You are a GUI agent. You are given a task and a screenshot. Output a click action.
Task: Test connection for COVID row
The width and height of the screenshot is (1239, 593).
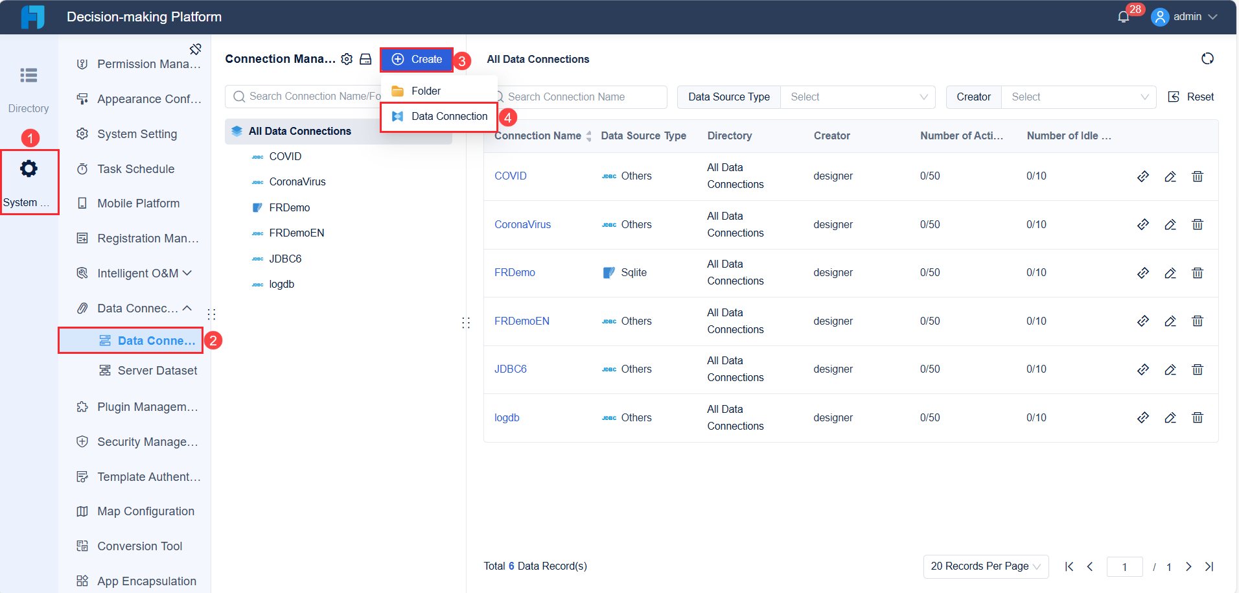click(1143, 176)
